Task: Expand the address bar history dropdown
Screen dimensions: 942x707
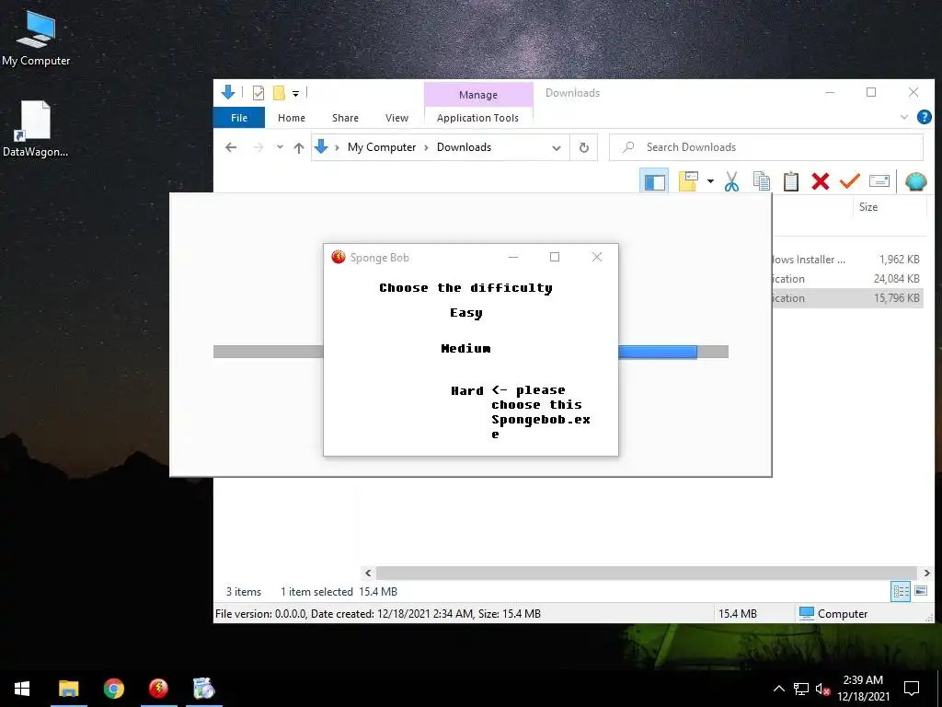Action: pyautogui.click(x=557, y=148)
